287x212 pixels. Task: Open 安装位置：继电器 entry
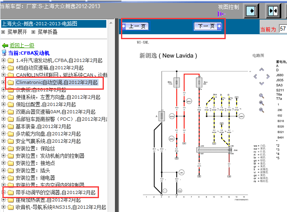pyautogui.click(x=35, y=178)
